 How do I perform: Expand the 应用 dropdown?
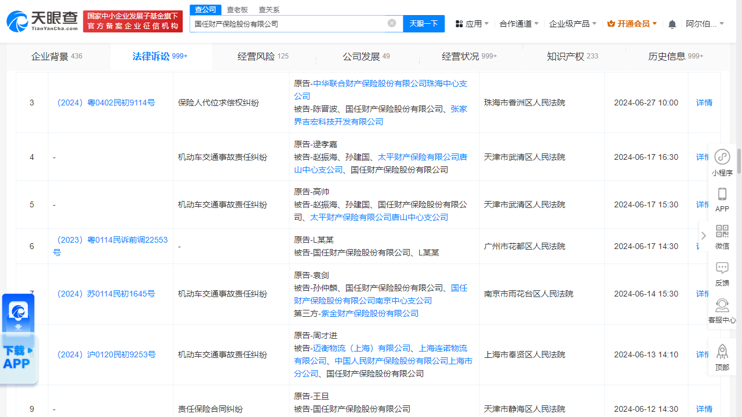click(x=472, y=23)
